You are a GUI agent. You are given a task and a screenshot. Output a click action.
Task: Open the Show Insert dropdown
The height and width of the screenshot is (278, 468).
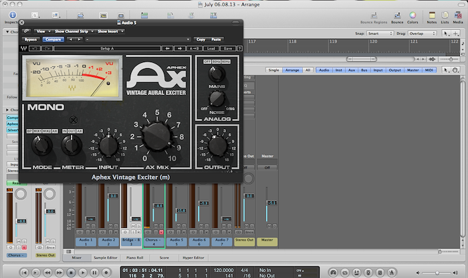pyautogui.click(x=110, y=31)
